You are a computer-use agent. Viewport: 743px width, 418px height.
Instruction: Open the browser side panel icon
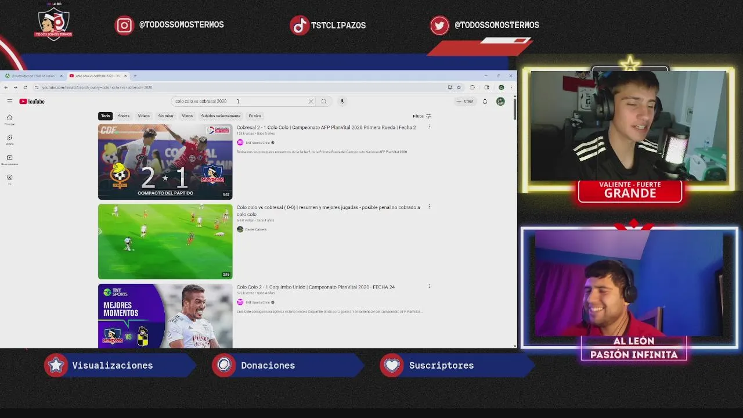(x=487, y=88)
